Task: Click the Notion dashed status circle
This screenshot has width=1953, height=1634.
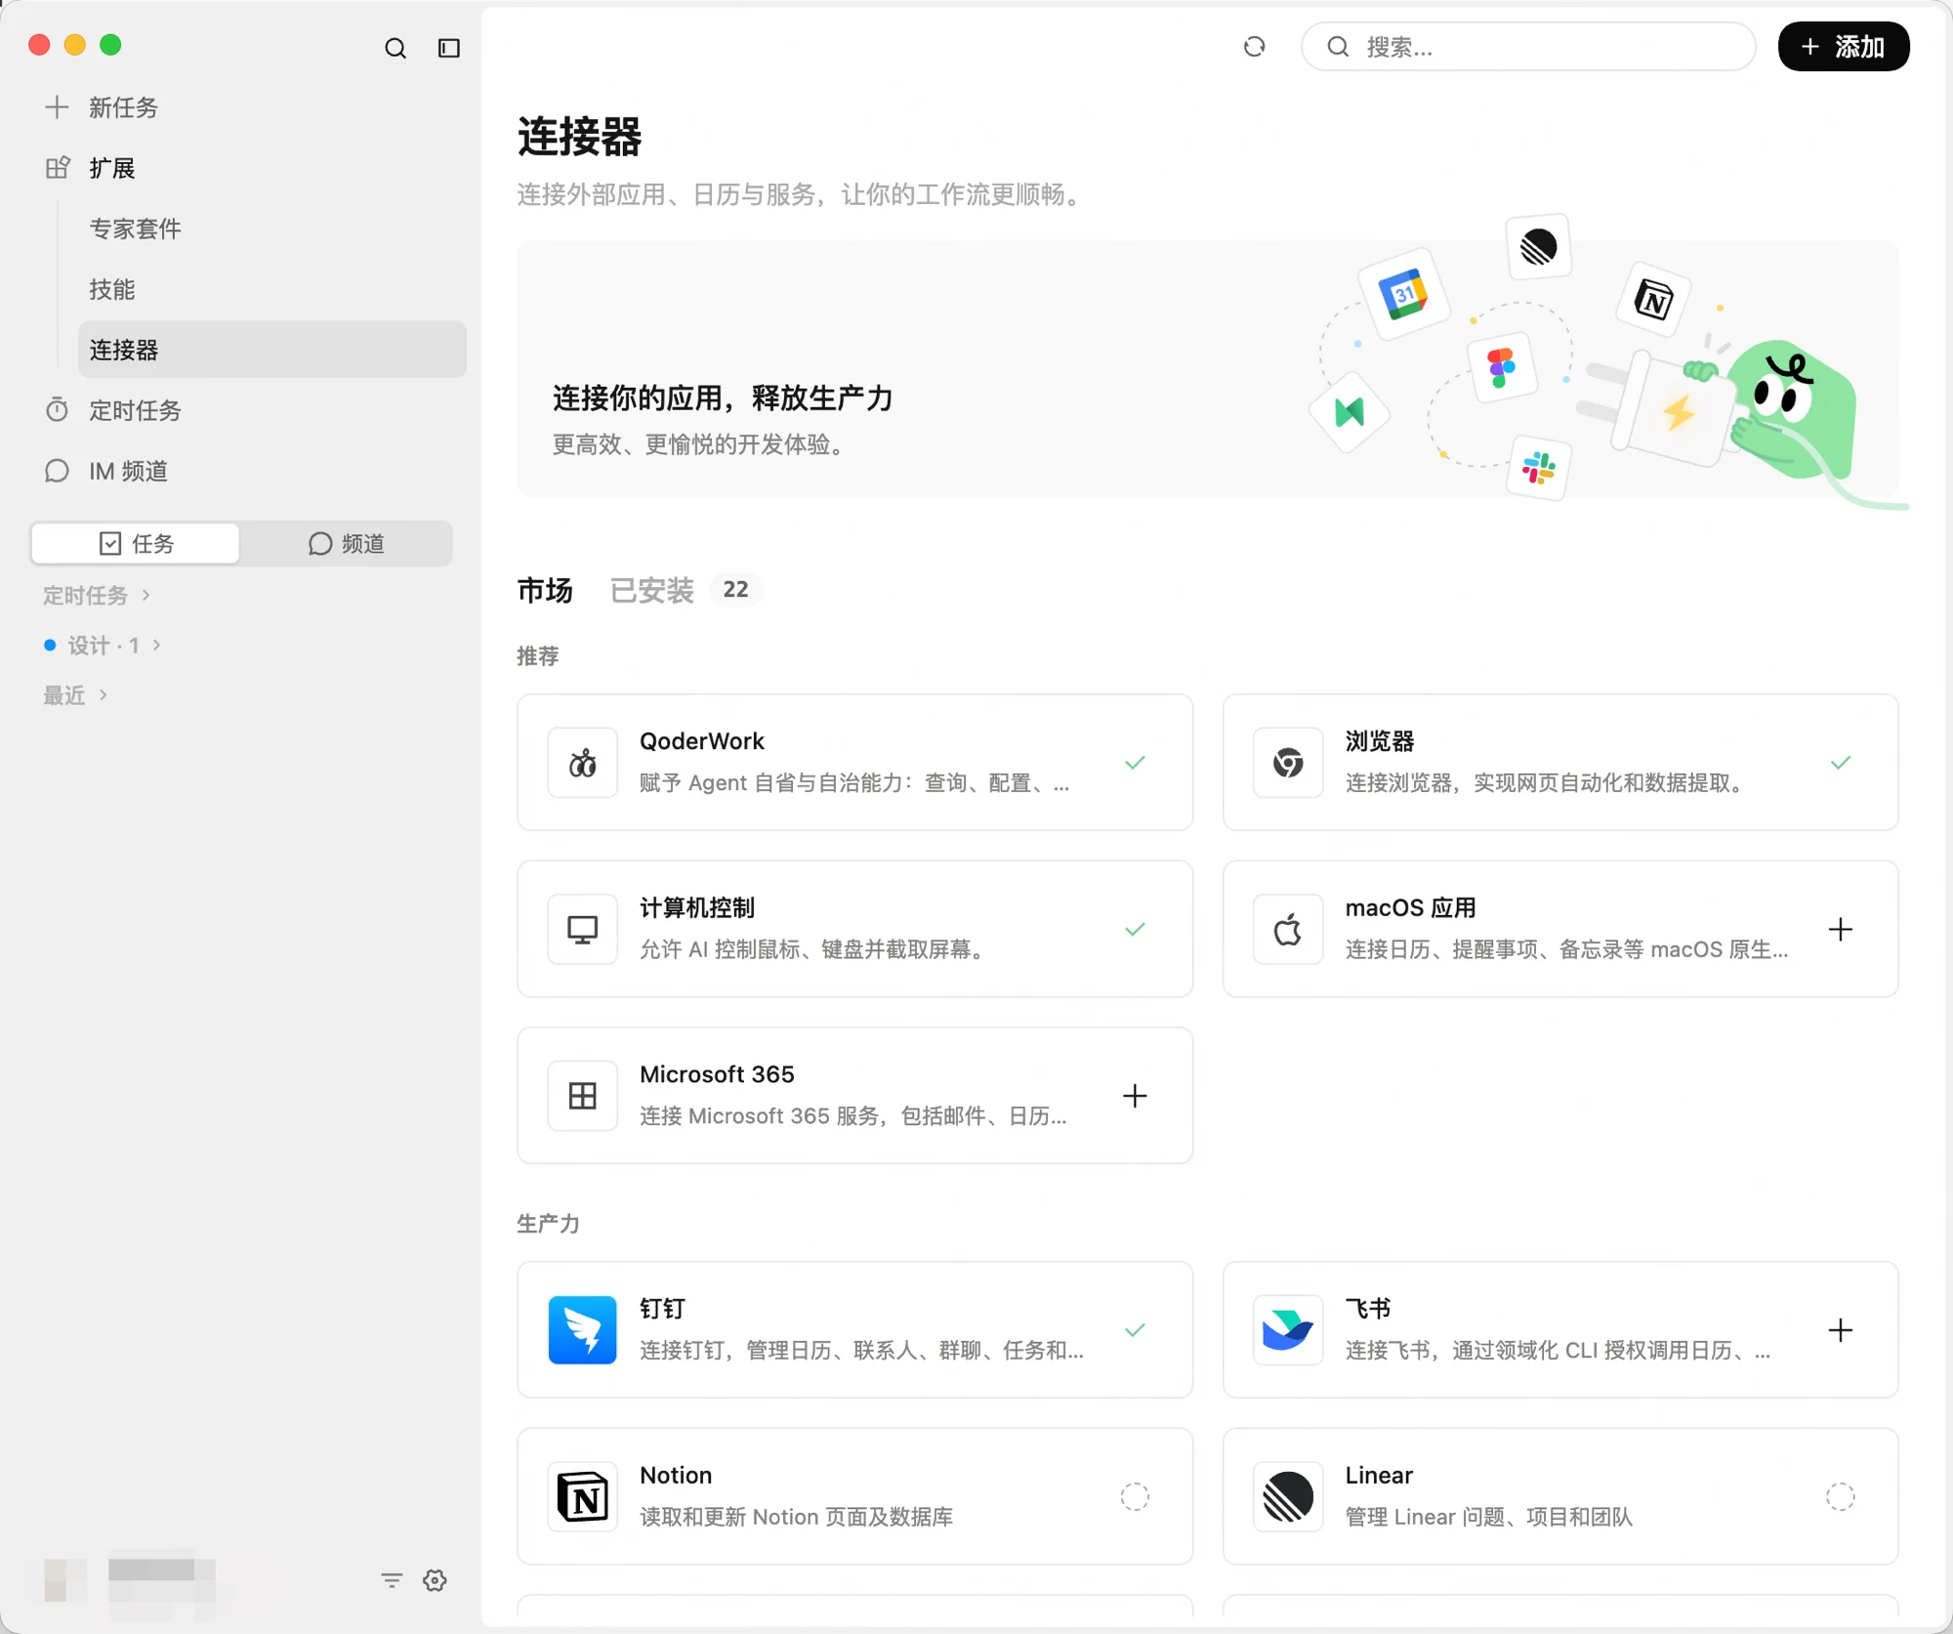Action: [1135, 1496]
